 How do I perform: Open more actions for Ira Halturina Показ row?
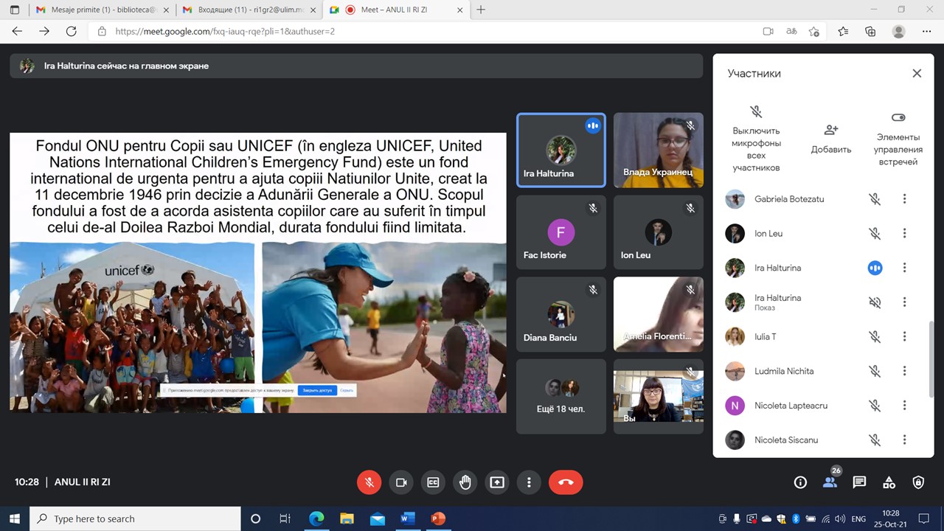(x=904, y=302)
